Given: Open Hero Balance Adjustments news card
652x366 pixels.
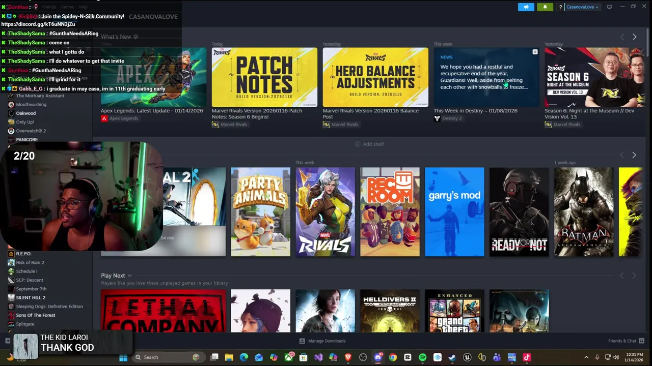Looking at the screenshot, I should [375, 77].
